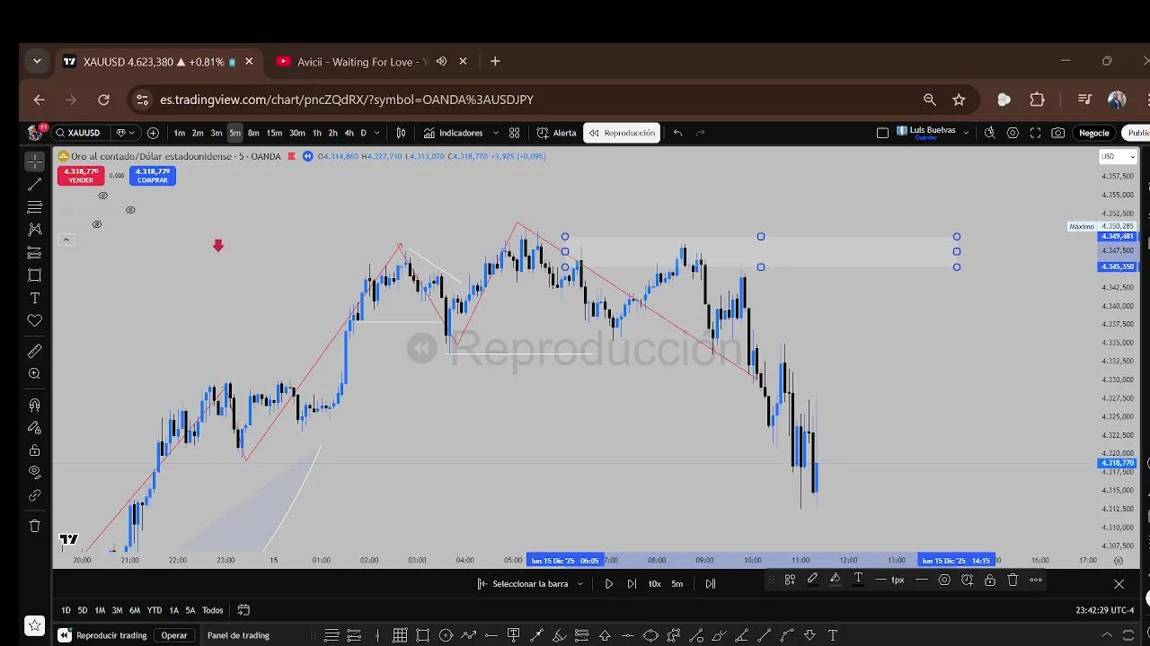Open the Indicadores favorites dropdown arrow
Screen dimensions: 1150x646
[x=495, y=133]
